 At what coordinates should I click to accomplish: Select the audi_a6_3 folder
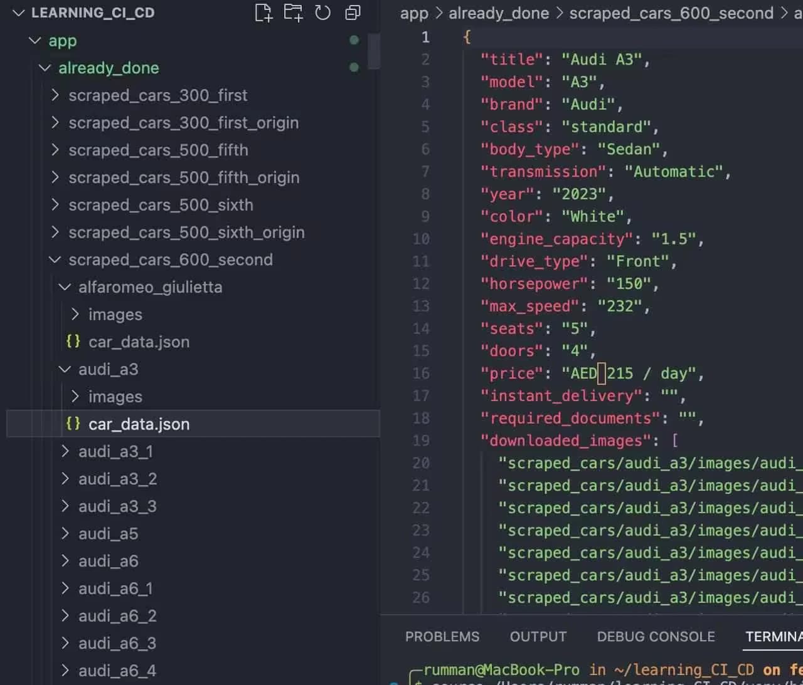click(118, 643)
